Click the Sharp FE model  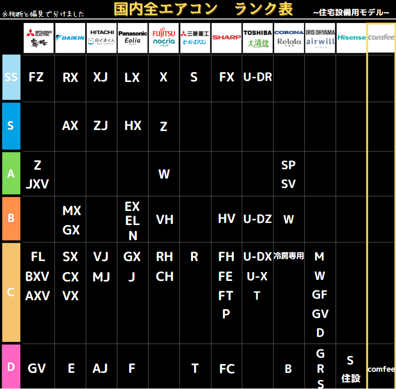coord(225,277)
